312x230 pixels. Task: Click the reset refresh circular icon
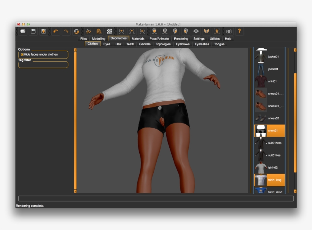pos(76,31)
